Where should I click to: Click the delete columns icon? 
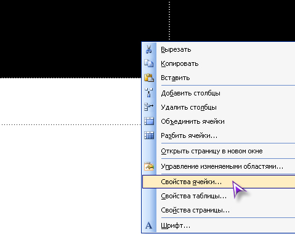pos(149,107)
